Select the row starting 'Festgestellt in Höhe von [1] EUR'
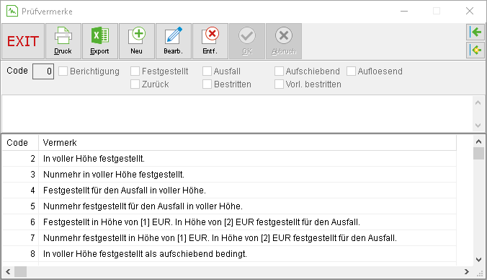487x280 pixels. click(x=229, y=222)
